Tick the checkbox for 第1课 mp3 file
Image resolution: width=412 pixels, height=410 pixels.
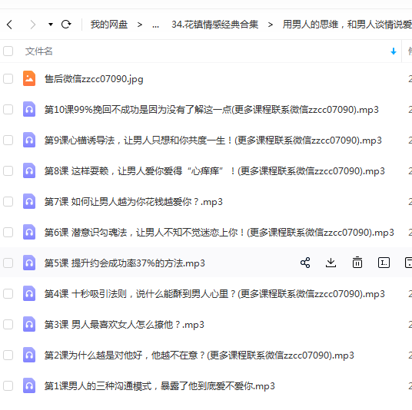pyautogui.click(x=8, y=386)
